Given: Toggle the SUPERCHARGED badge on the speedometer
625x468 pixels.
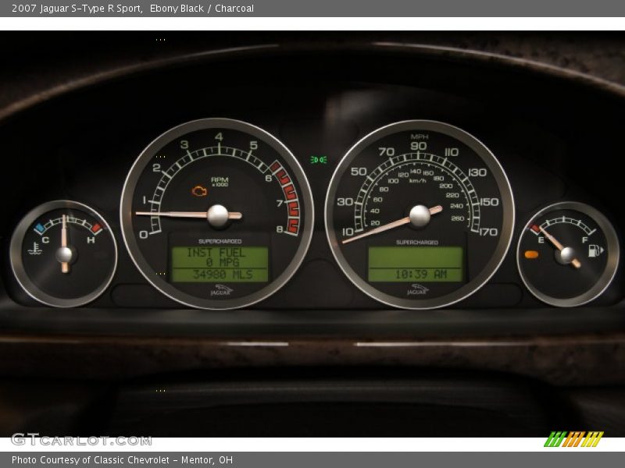Looking at the screenshot, I should coord(416,242).
